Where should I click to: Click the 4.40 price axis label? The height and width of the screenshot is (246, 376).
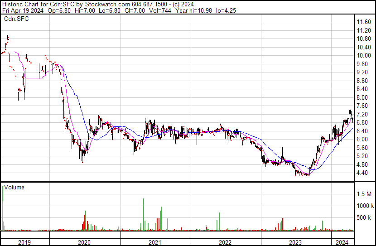click(362, 173)
